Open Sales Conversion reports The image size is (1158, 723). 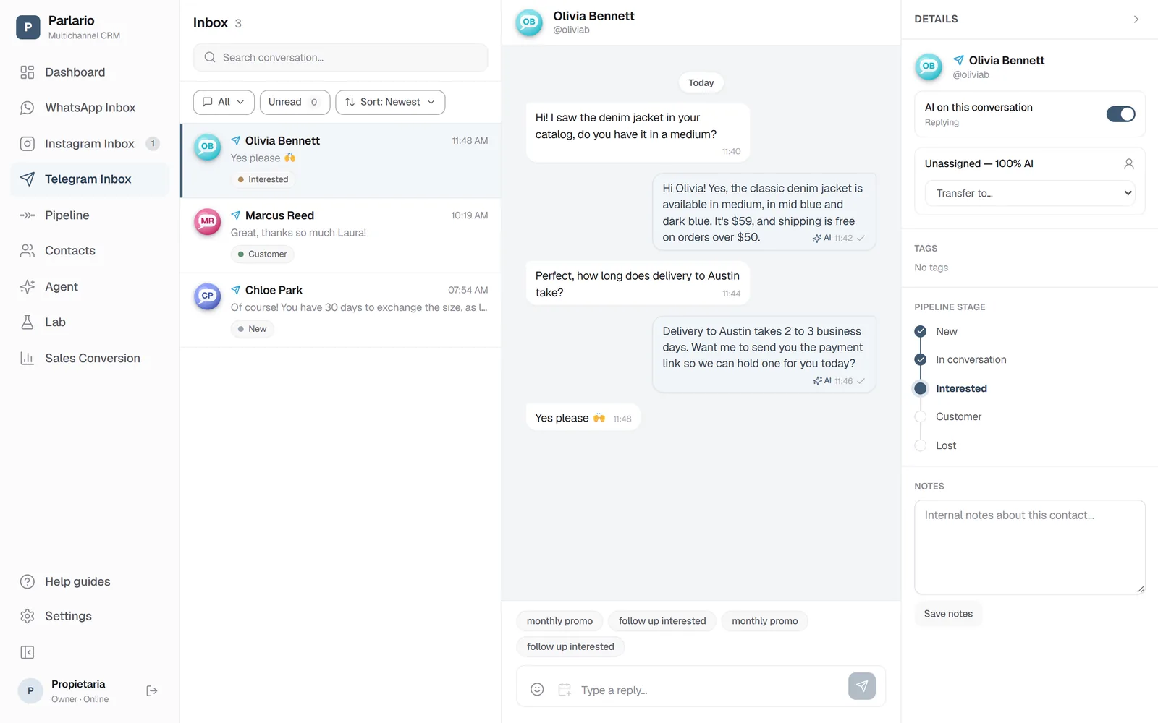pos(90,359)
